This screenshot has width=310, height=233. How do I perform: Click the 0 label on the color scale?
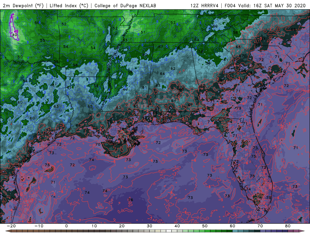[66, 226]
